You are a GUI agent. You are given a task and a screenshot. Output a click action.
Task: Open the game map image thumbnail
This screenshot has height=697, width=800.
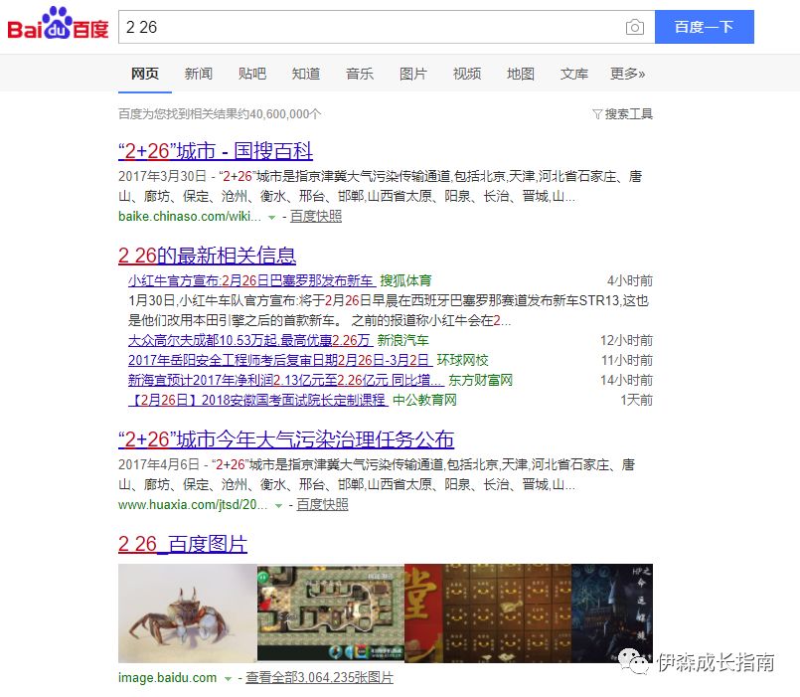coord(331,613)
